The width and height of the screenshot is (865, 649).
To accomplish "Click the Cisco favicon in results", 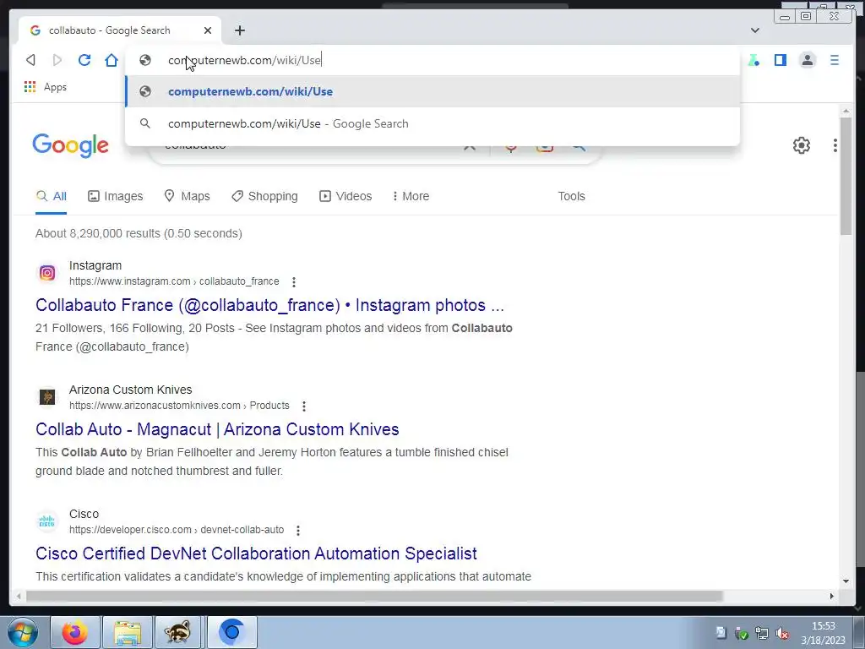I will click(47, 521).
